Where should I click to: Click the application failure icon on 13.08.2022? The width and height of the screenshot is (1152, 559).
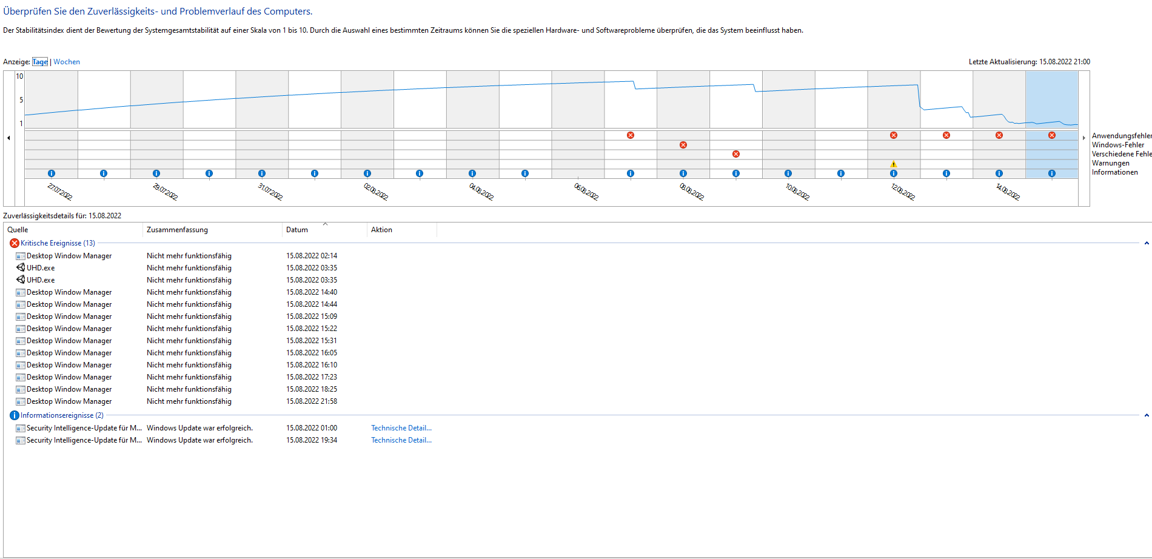946,135
